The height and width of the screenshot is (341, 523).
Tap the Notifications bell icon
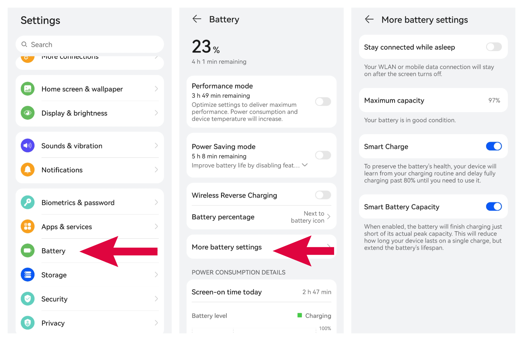point(28,169)
